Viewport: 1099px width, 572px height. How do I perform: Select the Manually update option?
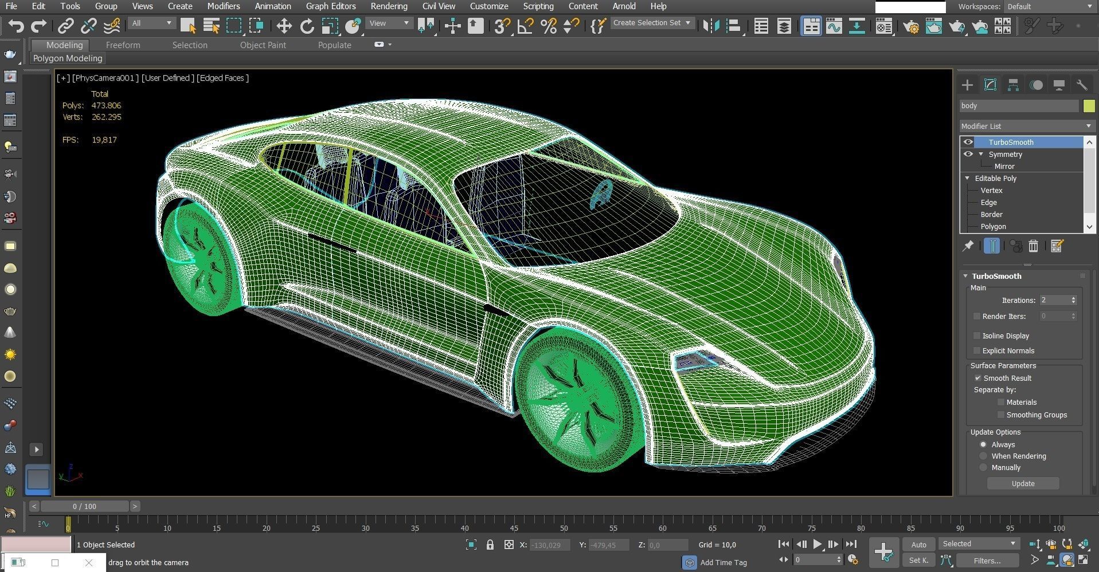click(x=983, y=467)
